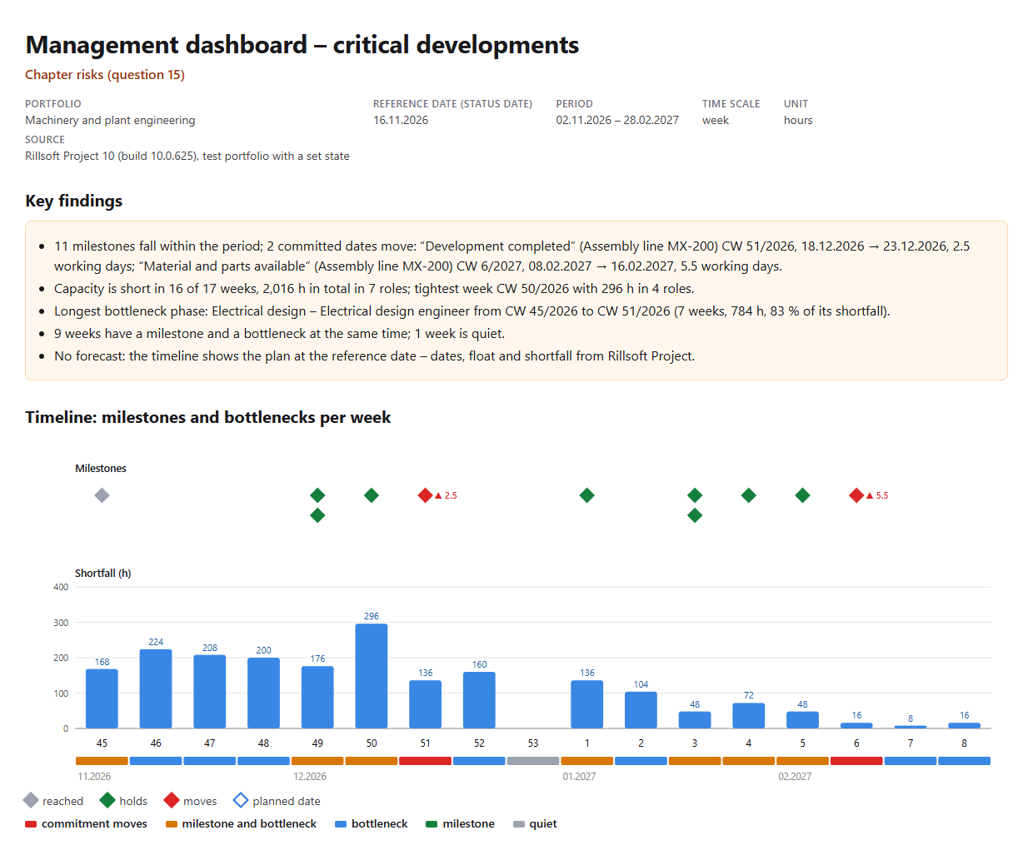Click the green milestone diamond above week 50
This screenshot has width=1033, height=845.
372,495
